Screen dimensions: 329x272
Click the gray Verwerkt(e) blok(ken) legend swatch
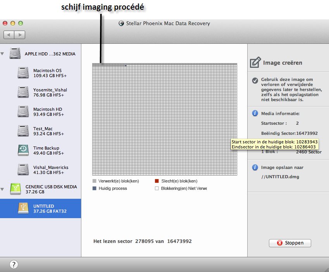pyautogui.click(x=95, y=181)
